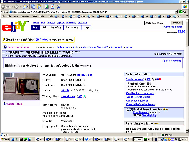Click the 'Start new search' input field

coord(157,23)
